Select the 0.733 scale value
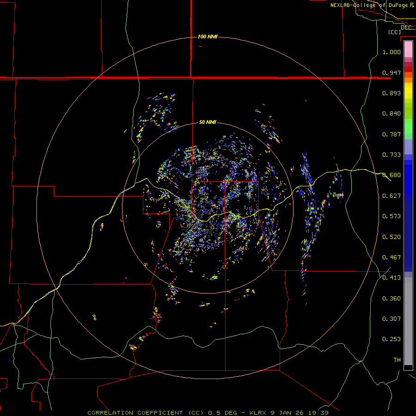Viewport: 416px width, 416px height. tap(392, 154)
